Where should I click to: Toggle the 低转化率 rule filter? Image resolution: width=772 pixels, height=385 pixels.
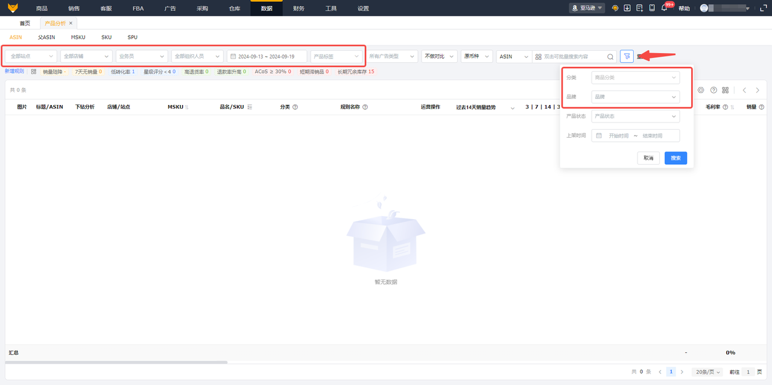[x=123, y=71]
